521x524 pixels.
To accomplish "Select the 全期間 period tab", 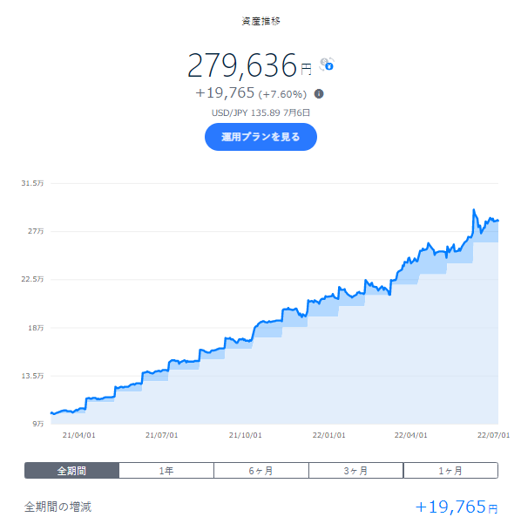I will coord(71,471).
